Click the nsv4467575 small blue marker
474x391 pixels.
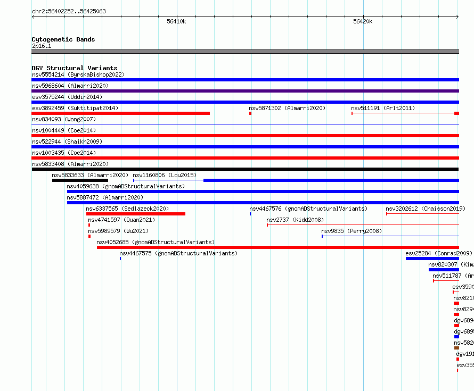pos(120,259)
